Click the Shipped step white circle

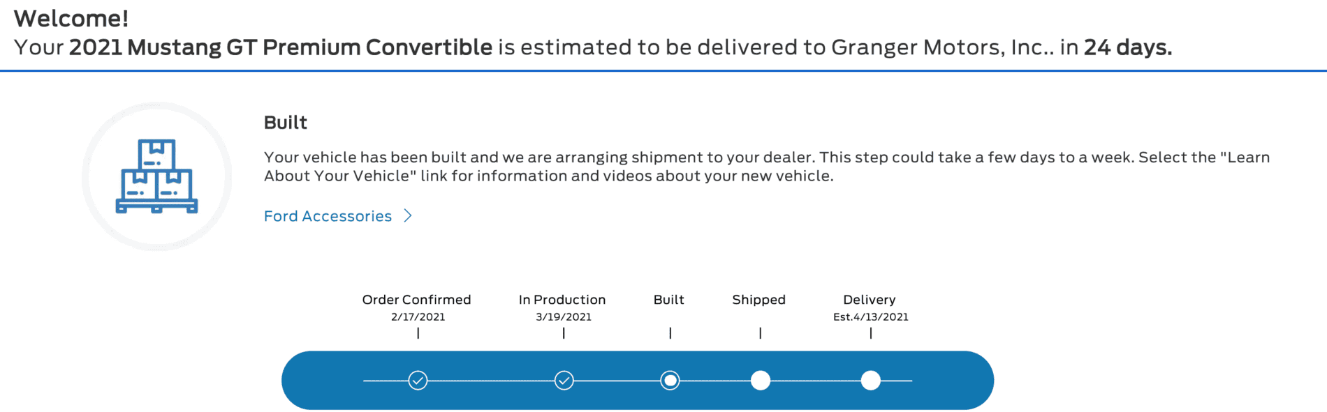tap(760, 381)
